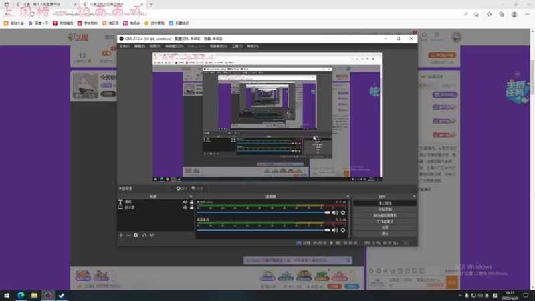Adjust the microphone/Aux volume slider
This screenshot has width=535, height=301.
coord(263,213)
